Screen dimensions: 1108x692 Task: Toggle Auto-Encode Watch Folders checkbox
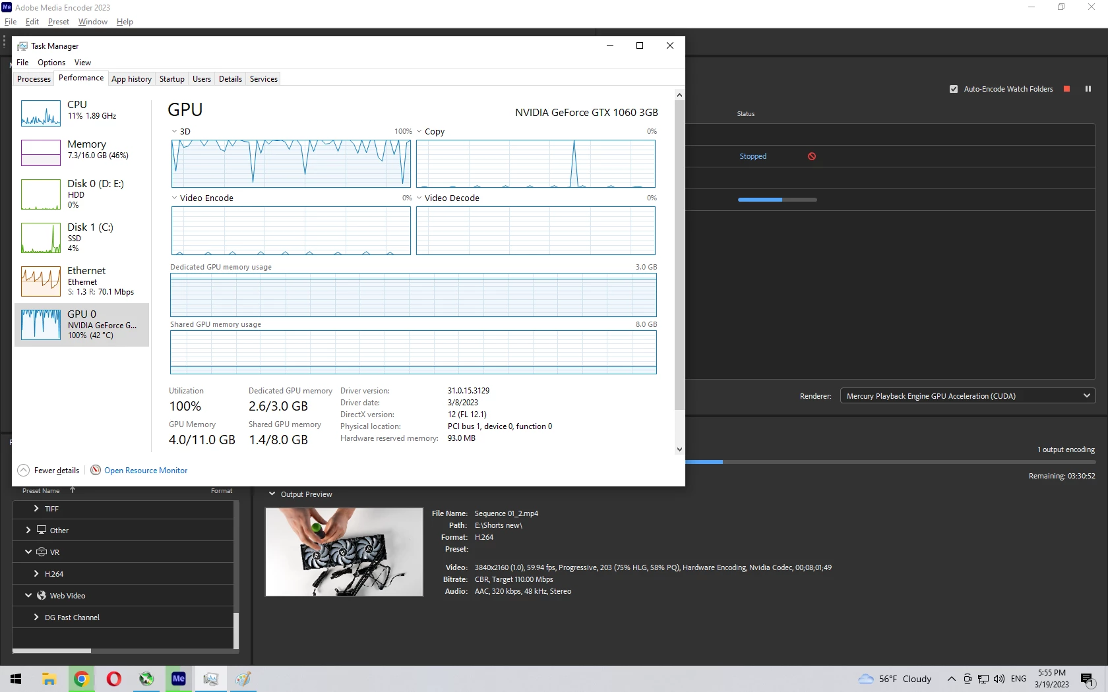tap(954, 89)
